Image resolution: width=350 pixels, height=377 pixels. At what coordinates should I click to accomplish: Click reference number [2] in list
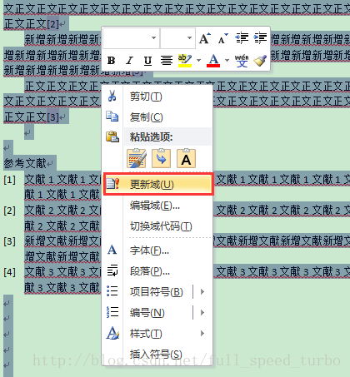pos(10,211)
